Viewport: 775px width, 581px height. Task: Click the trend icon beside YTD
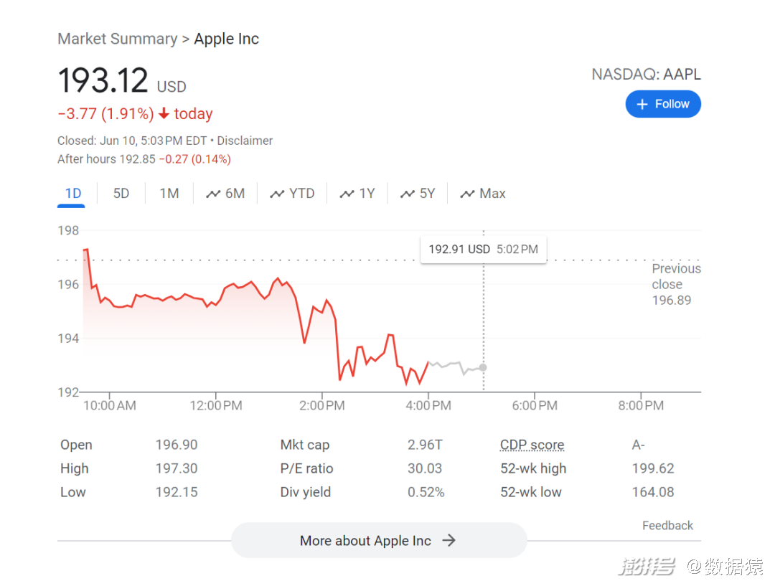click(277, 194)
